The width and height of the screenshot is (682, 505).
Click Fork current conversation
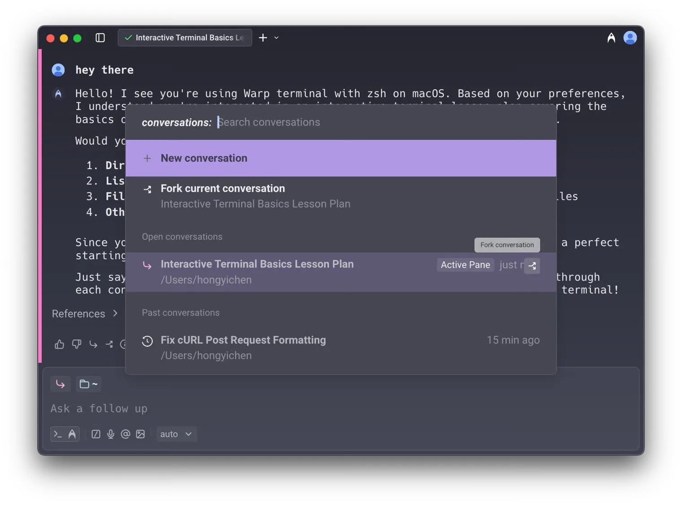pyautogui.click(x=223, y=189)
